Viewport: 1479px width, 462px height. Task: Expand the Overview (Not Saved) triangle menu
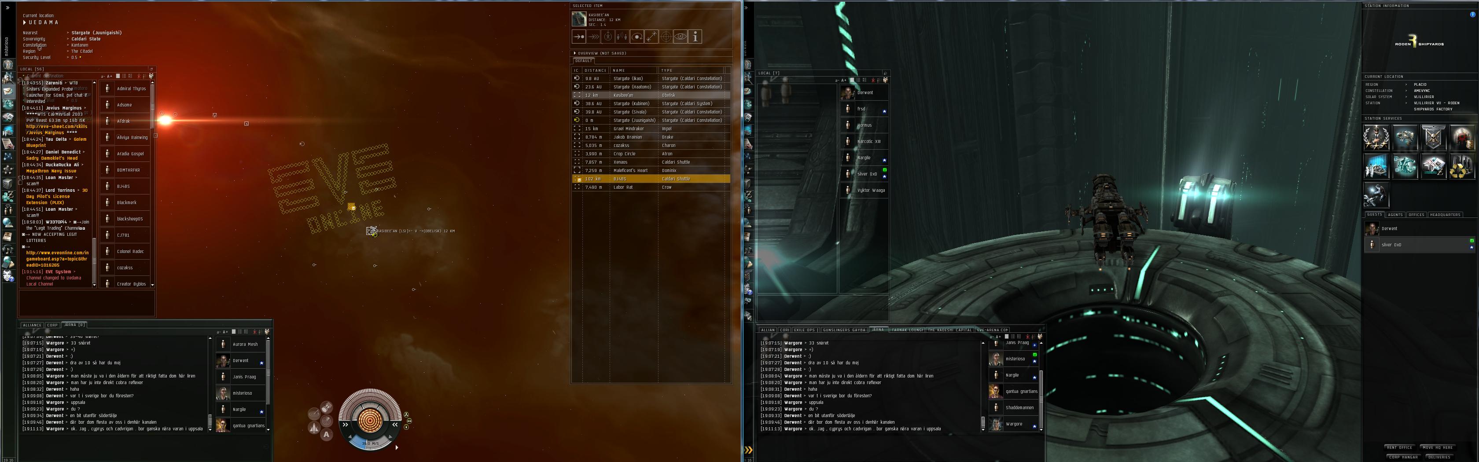[x=575, y=53]
